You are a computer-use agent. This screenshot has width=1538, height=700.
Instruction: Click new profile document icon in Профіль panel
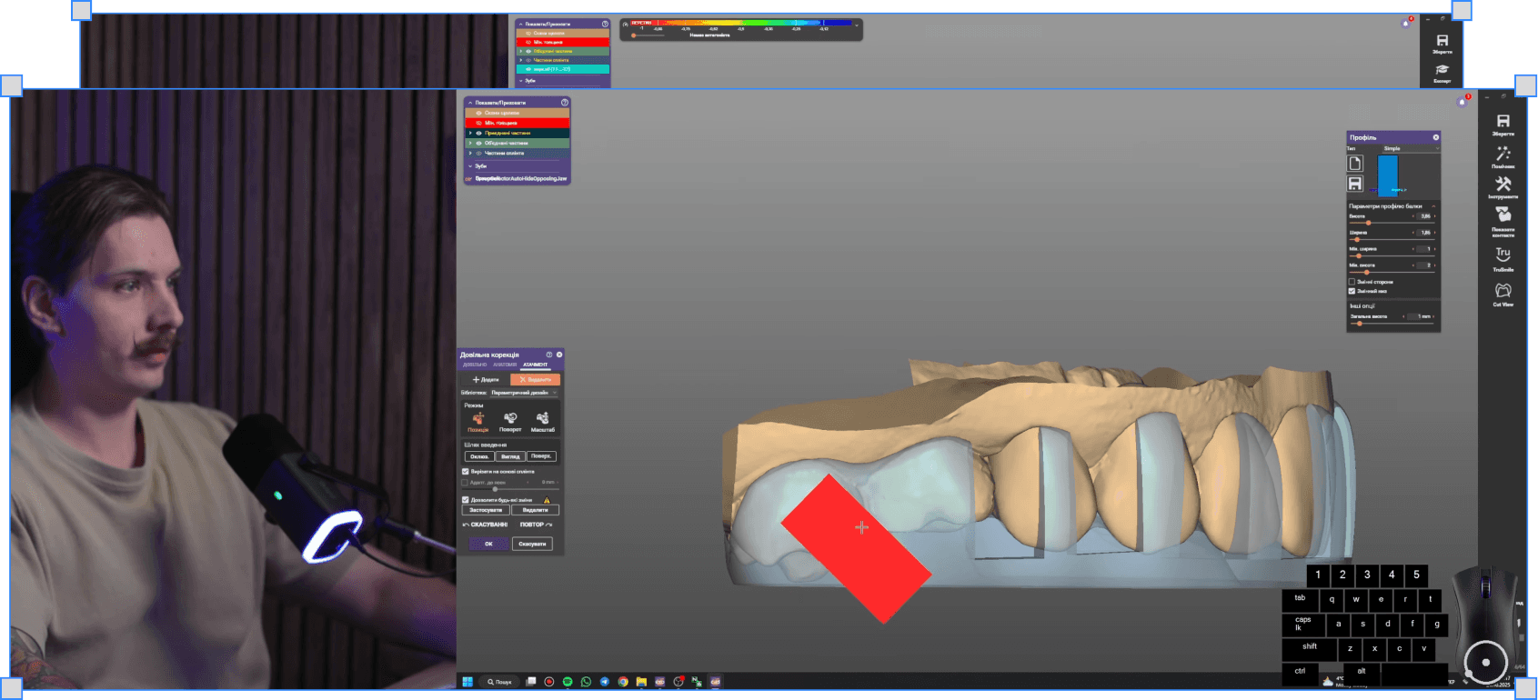(1355, 163)
